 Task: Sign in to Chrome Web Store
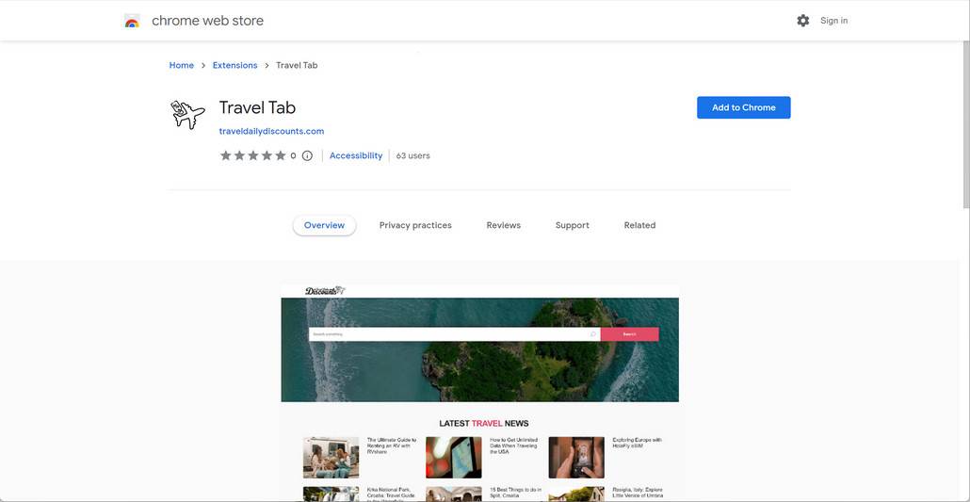click(x=833, y=21)
